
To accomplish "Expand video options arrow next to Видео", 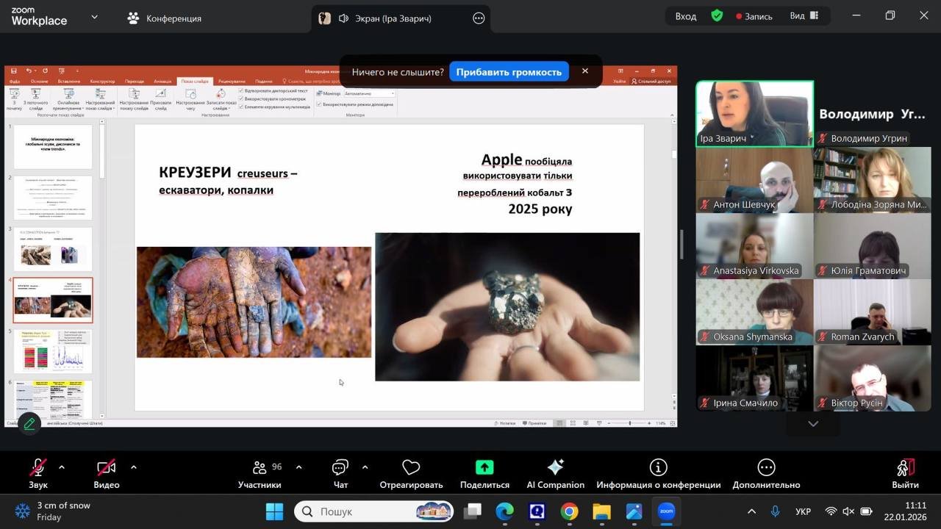I will click(x=133, y=467).
